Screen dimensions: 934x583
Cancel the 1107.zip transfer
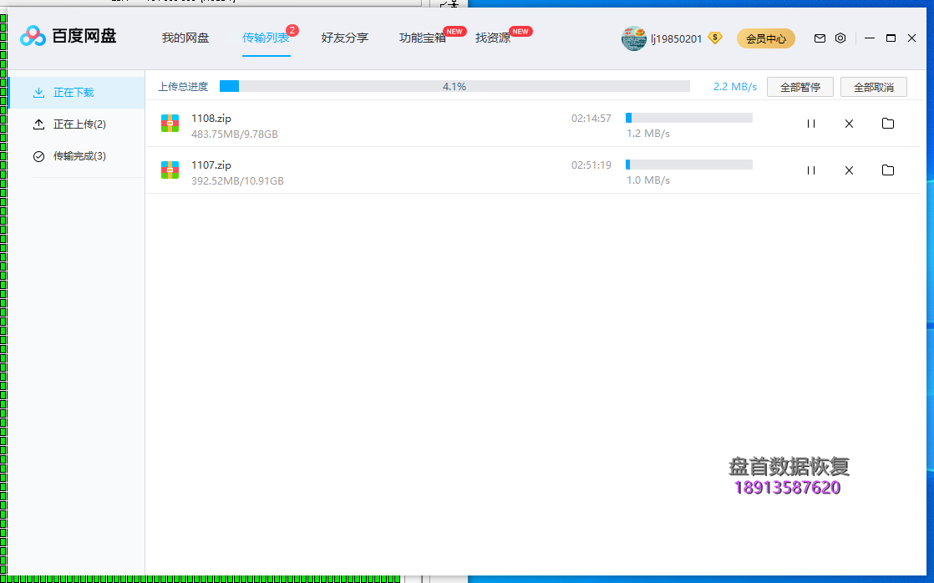tap(849, 170)
